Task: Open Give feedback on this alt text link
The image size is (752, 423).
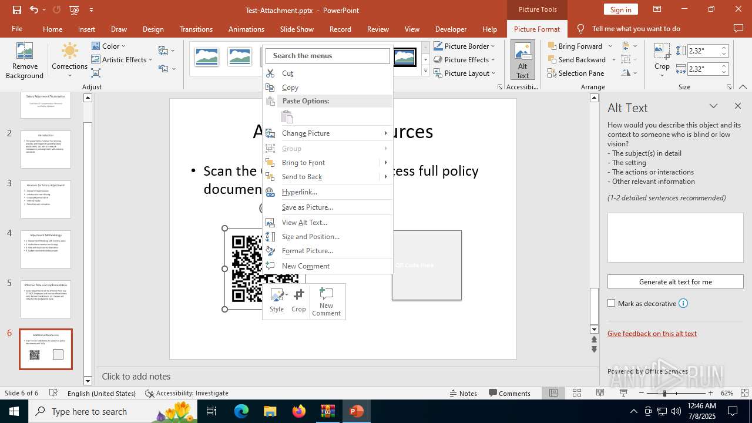Action: pyautogui.click(x=652, y=333)
